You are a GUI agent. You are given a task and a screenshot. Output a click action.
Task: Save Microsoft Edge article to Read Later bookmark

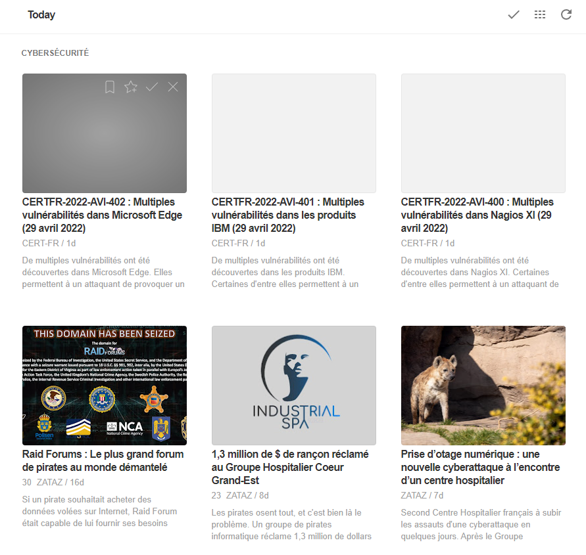[109, 87]
